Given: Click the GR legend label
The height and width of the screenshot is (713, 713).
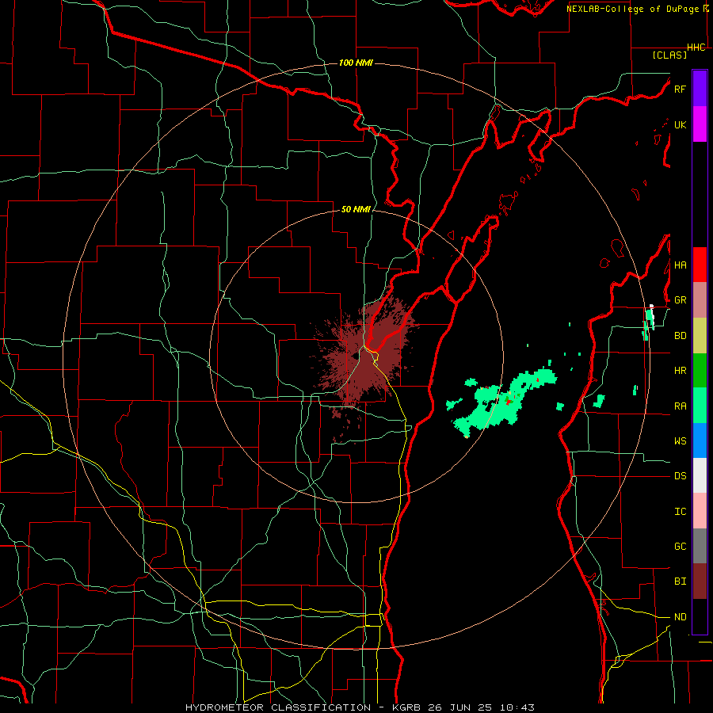Looking at the screenshot, I should tap(680, 300).
